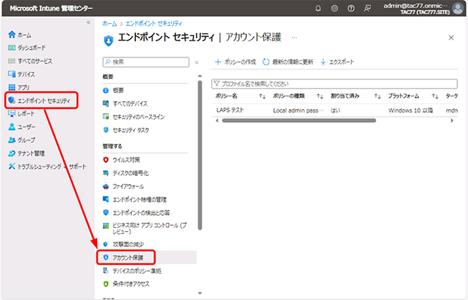Viewport: 468px width, 300px height.
Task: Collapse the submenu pane with chevron
Action: pos(197,62)
